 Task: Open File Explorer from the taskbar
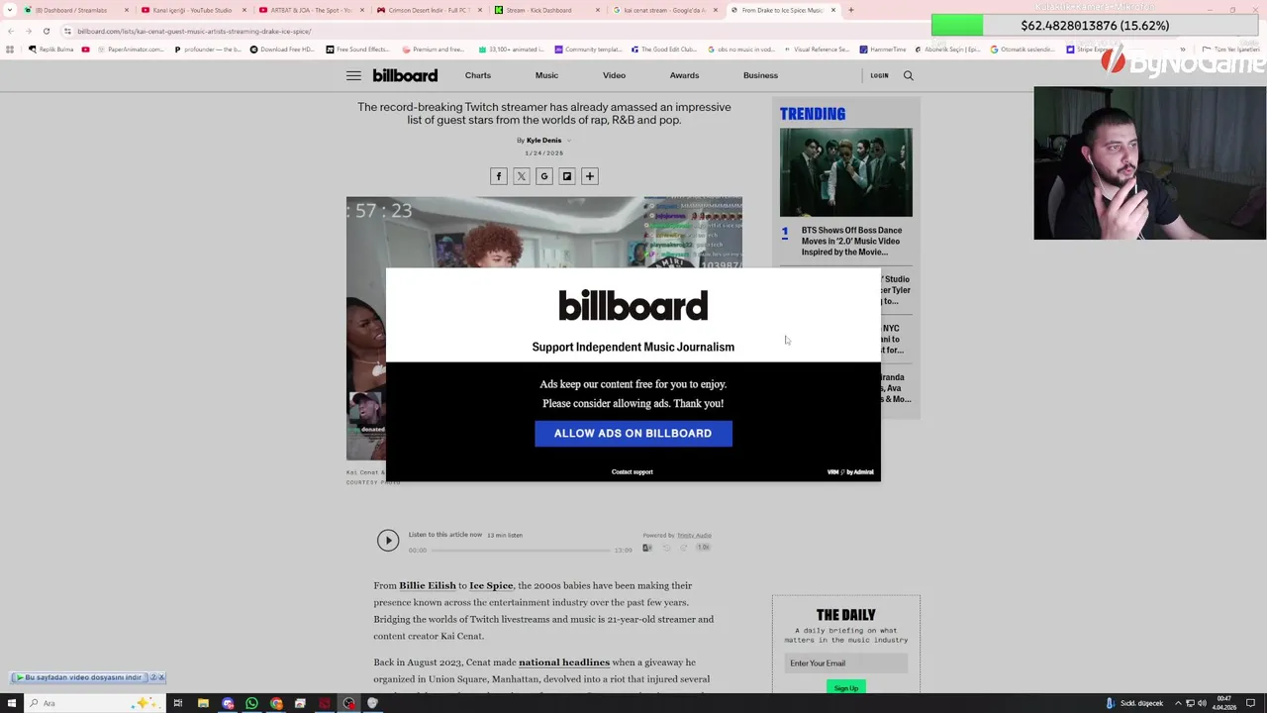(203, 703)
